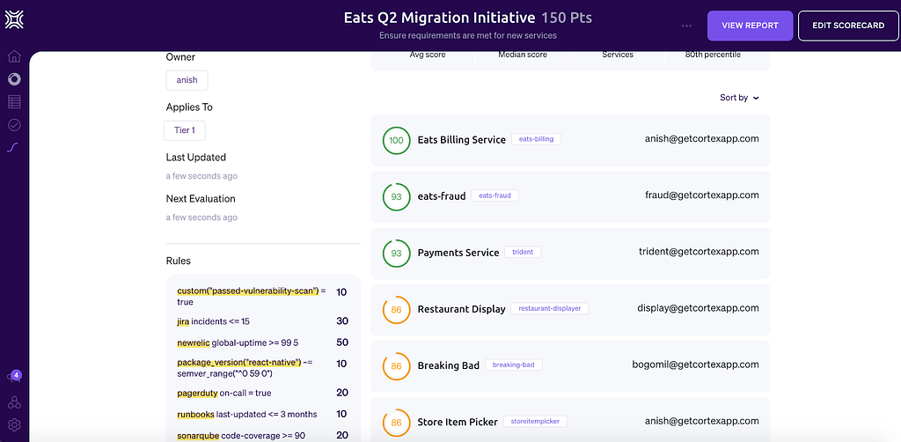Viewport: 901px width, 442px height.
Task: Open the checkmark circle icon in sidebar
Action: pyautogui.click(x=14, y=125)
